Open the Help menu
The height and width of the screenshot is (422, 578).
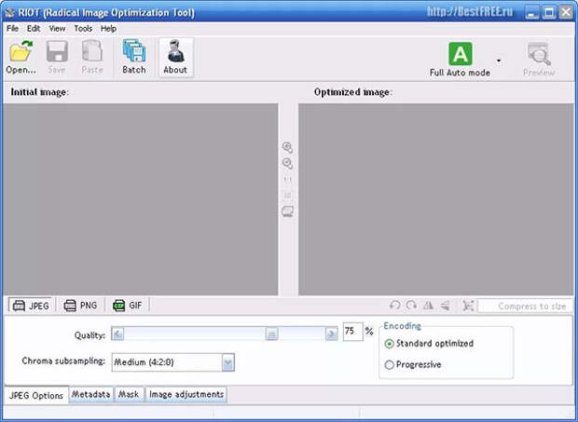pos(108,28)
